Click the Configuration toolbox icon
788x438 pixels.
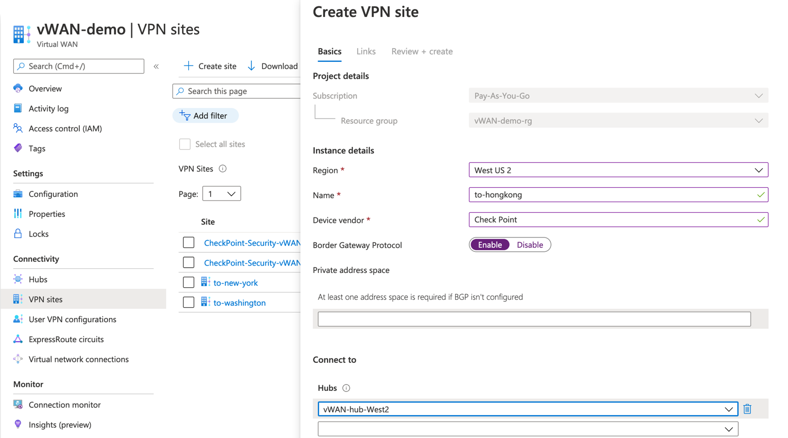pyautogui.click(x=18, y=194)
